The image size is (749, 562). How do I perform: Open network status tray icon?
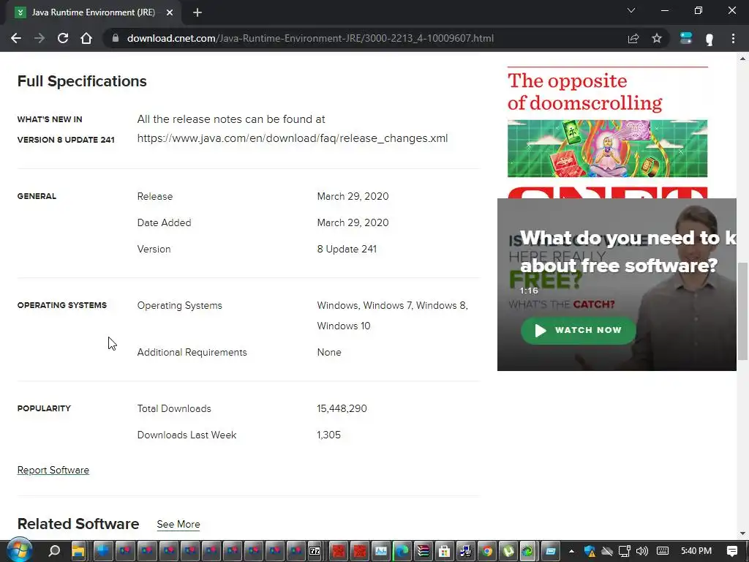click(x=625, y=551)
